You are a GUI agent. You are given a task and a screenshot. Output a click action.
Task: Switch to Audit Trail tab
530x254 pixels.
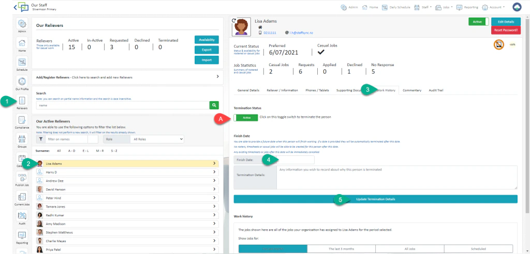pyautogui.click(x=436, y=90)
